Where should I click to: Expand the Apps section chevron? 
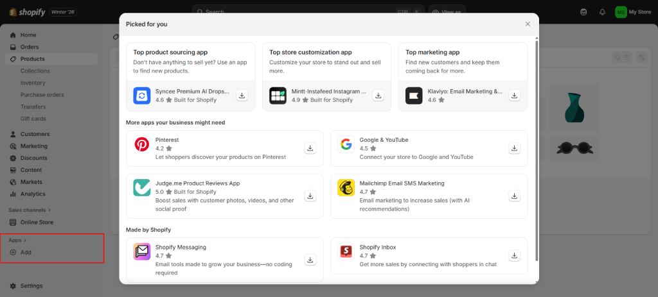25,241
